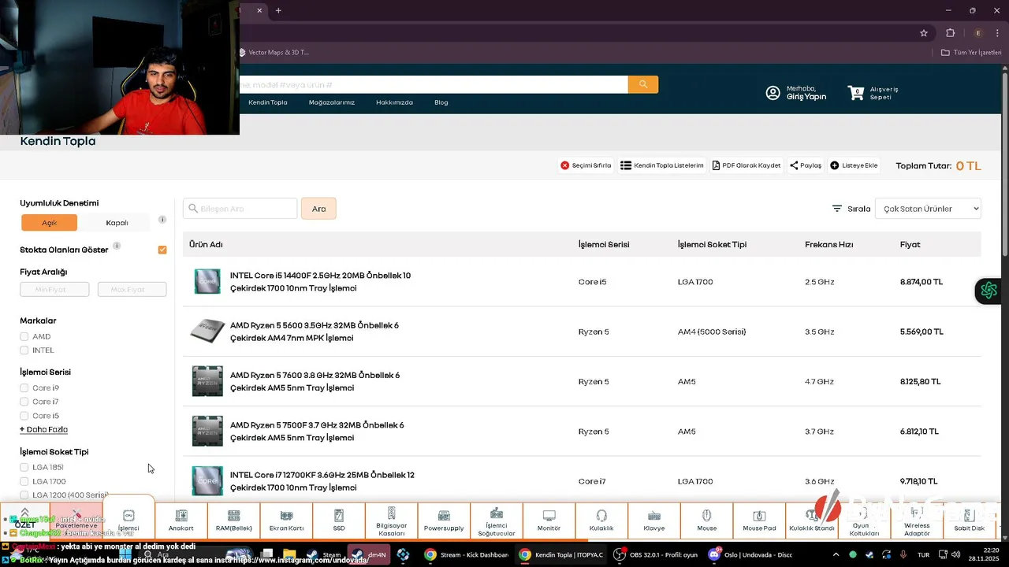Open the İşlemci Soğutucular category

pyautogui.click(x=497, y=521)
